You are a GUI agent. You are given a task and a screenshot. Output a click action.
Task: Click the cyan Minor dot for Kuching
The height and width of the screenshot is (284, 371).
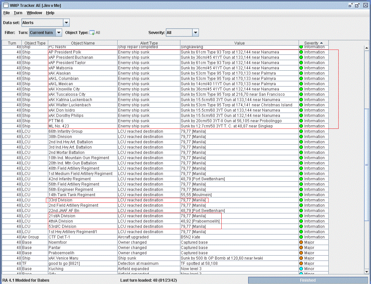coord(301,269)
